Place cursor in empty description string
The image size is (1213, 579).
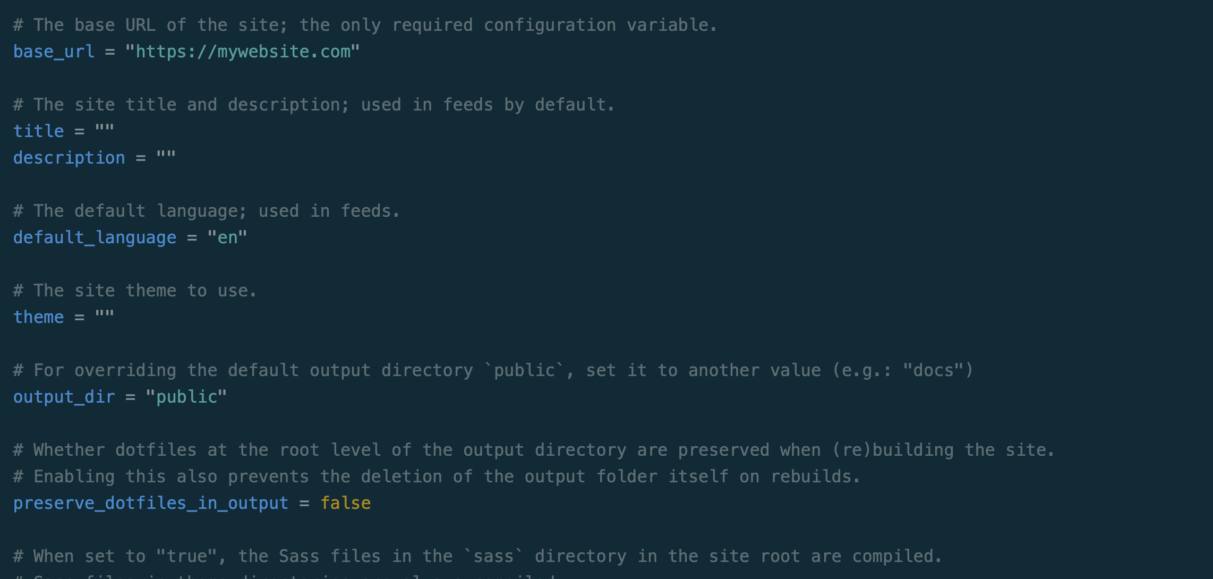pyautogui.click(x=166, y=157)
